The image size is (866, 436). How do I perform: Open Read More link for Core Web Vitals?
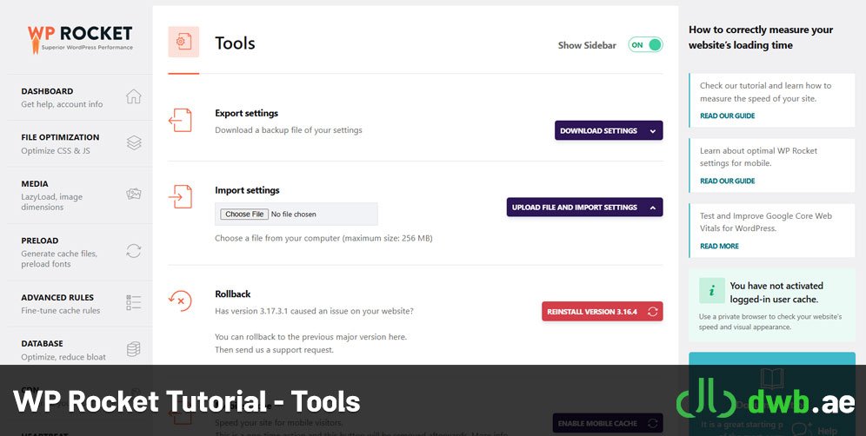[719, 246]
